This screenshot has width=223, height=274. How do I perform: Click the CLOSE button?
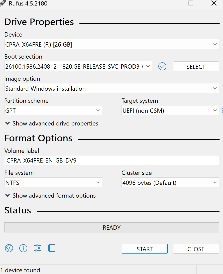point(196,249)
